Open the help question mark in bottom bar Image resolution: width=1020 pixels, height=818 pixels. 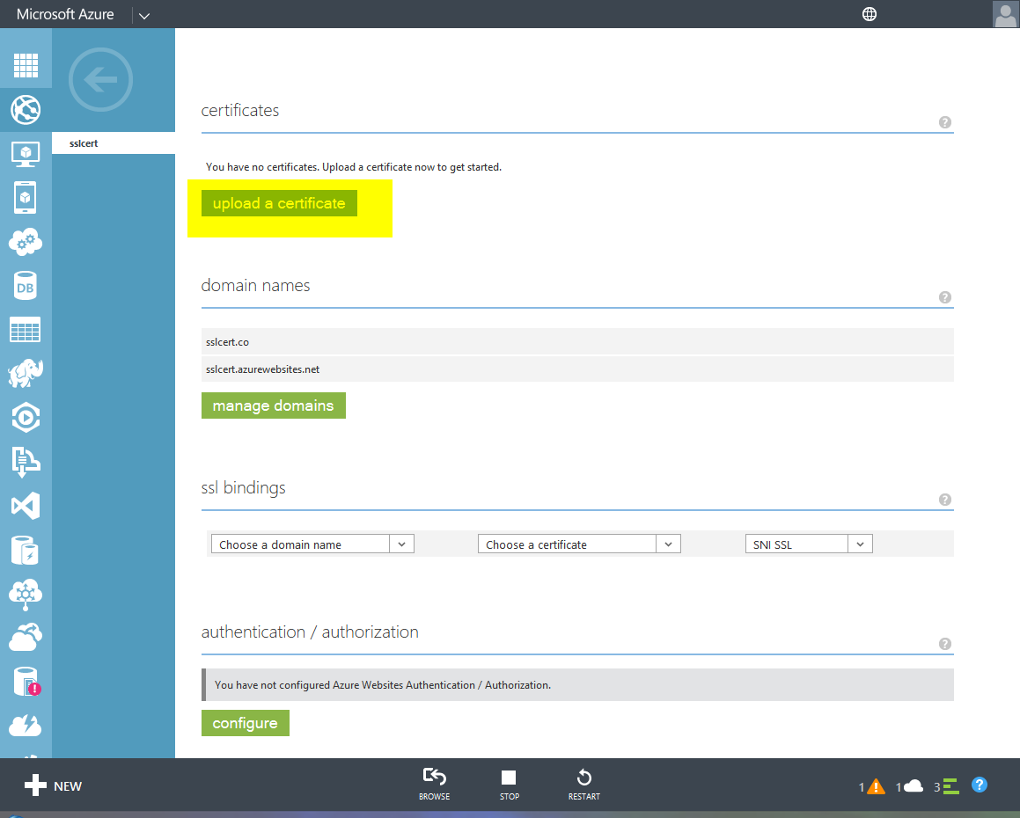pyautogui.click(x=980, y=785)
